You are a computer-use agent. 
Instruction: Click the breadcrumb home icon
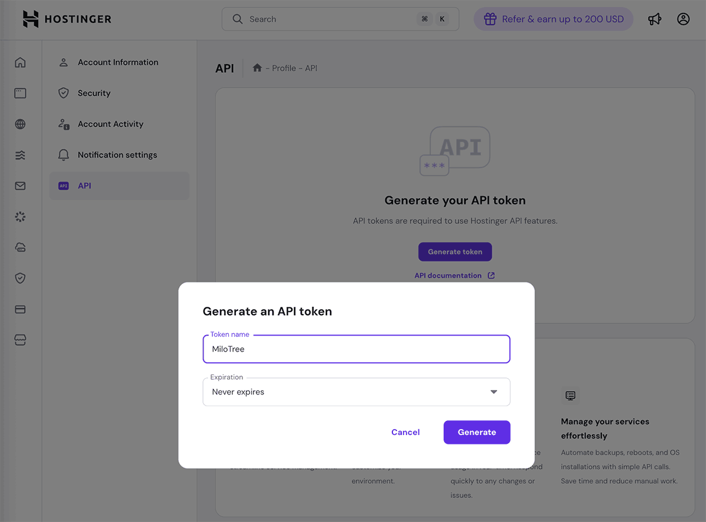point(257,68)
